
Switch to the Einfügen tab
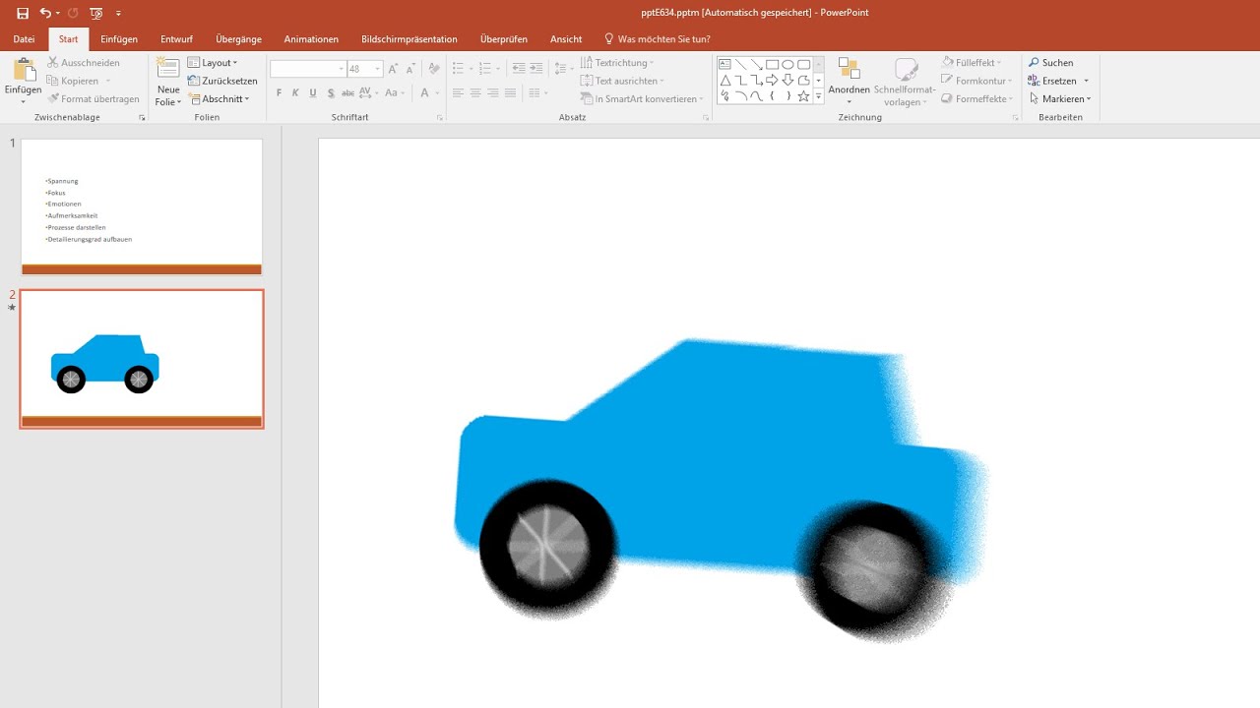coord(119,39)
